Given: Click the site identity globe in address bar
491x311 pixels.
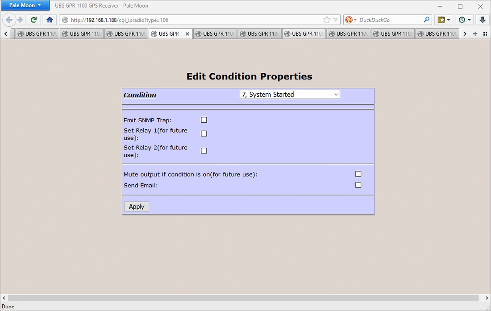Looking at the screenshot, I should [65, 20].
